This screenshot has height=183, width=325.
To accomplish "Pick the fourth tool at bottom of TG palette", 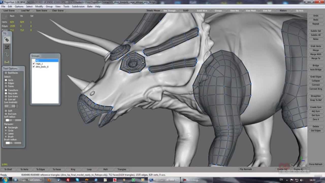I will (7, 62).
